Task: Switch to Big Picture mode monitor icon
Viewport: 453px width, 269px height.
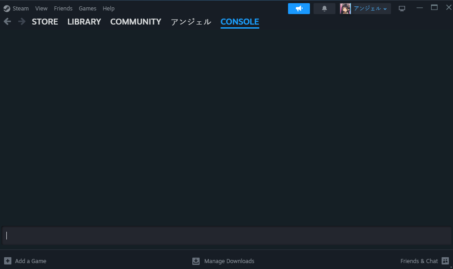Action: point(402,9)
